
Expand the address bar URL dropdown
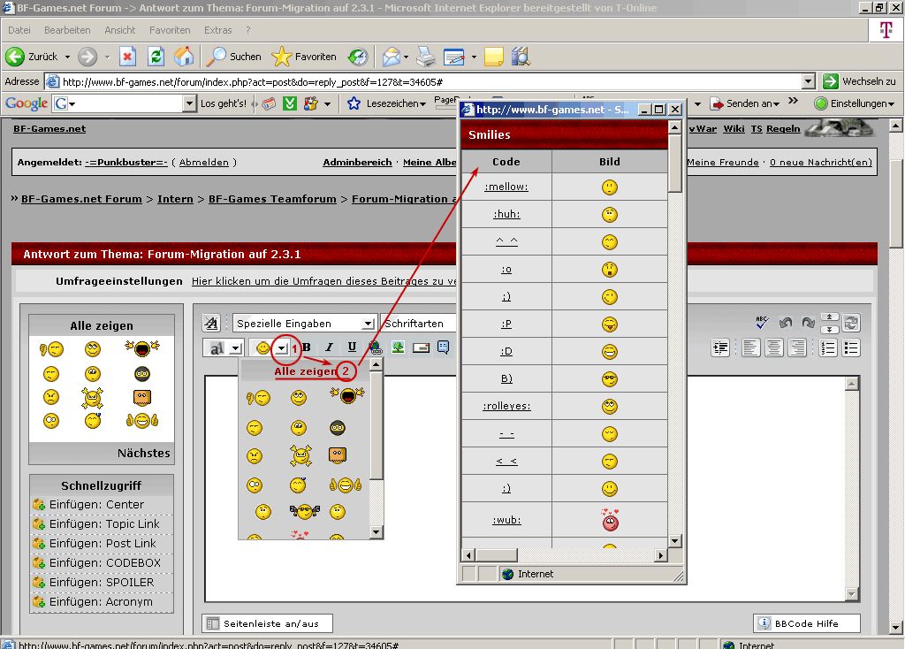[x=808, y=81]
